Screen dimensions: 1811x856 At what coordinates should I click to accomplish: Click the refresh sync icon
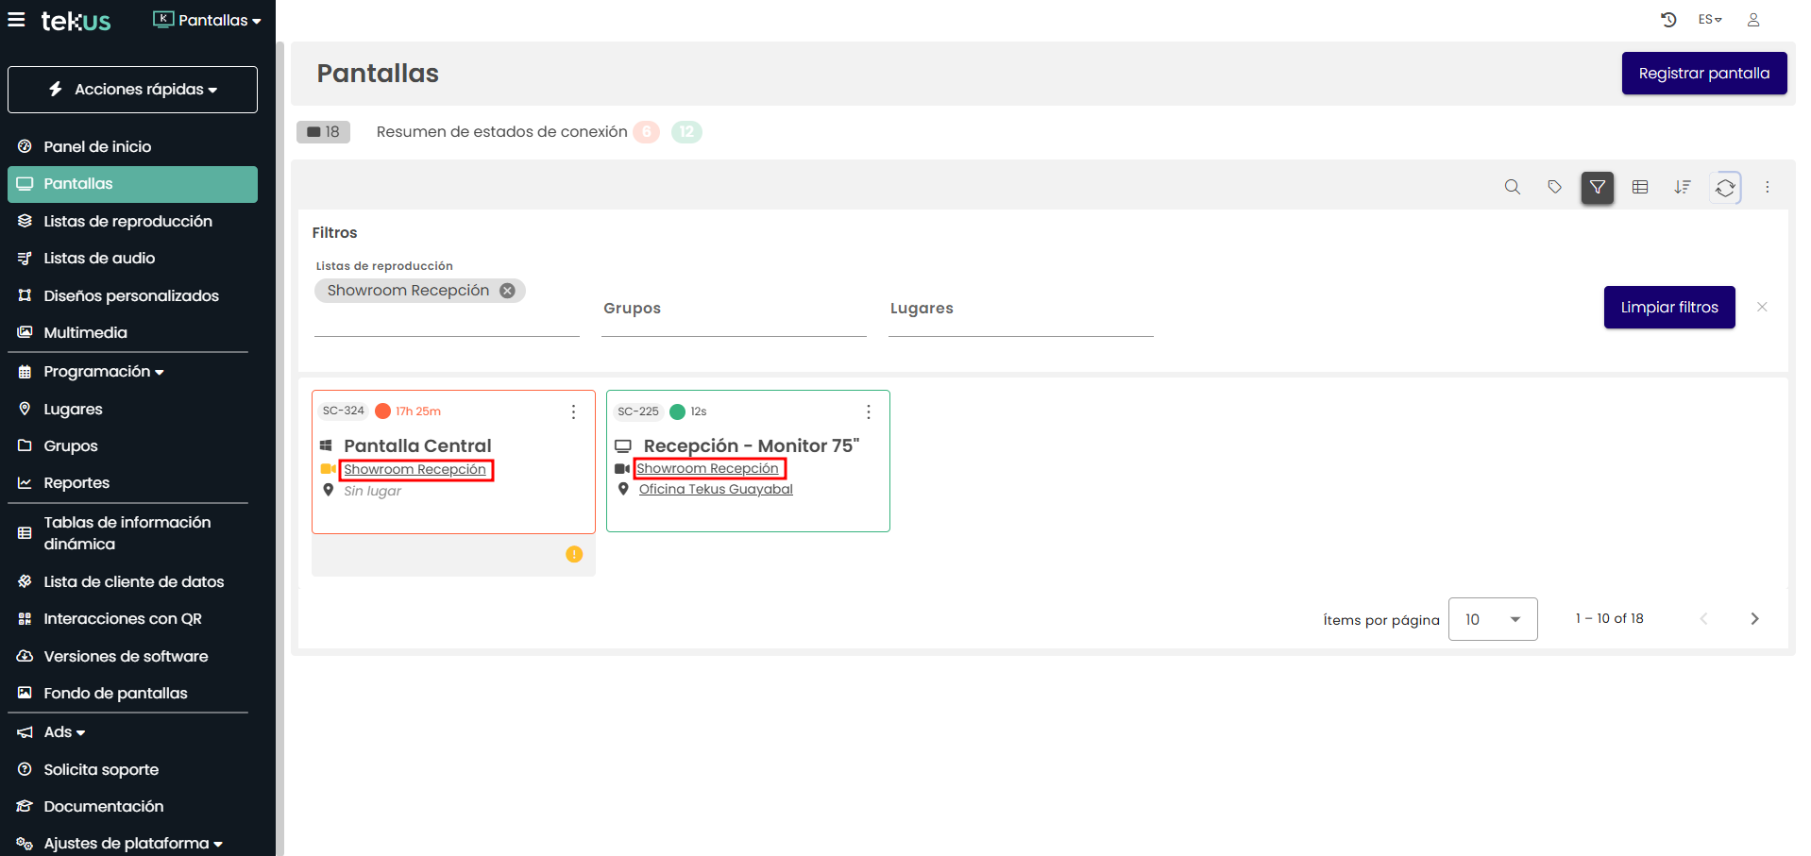pos(1725,187)
